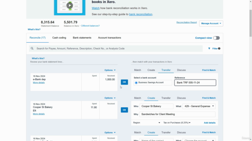Open the 429 - General Expense account dropdown
252x141 pixels.
click(199, 106)
